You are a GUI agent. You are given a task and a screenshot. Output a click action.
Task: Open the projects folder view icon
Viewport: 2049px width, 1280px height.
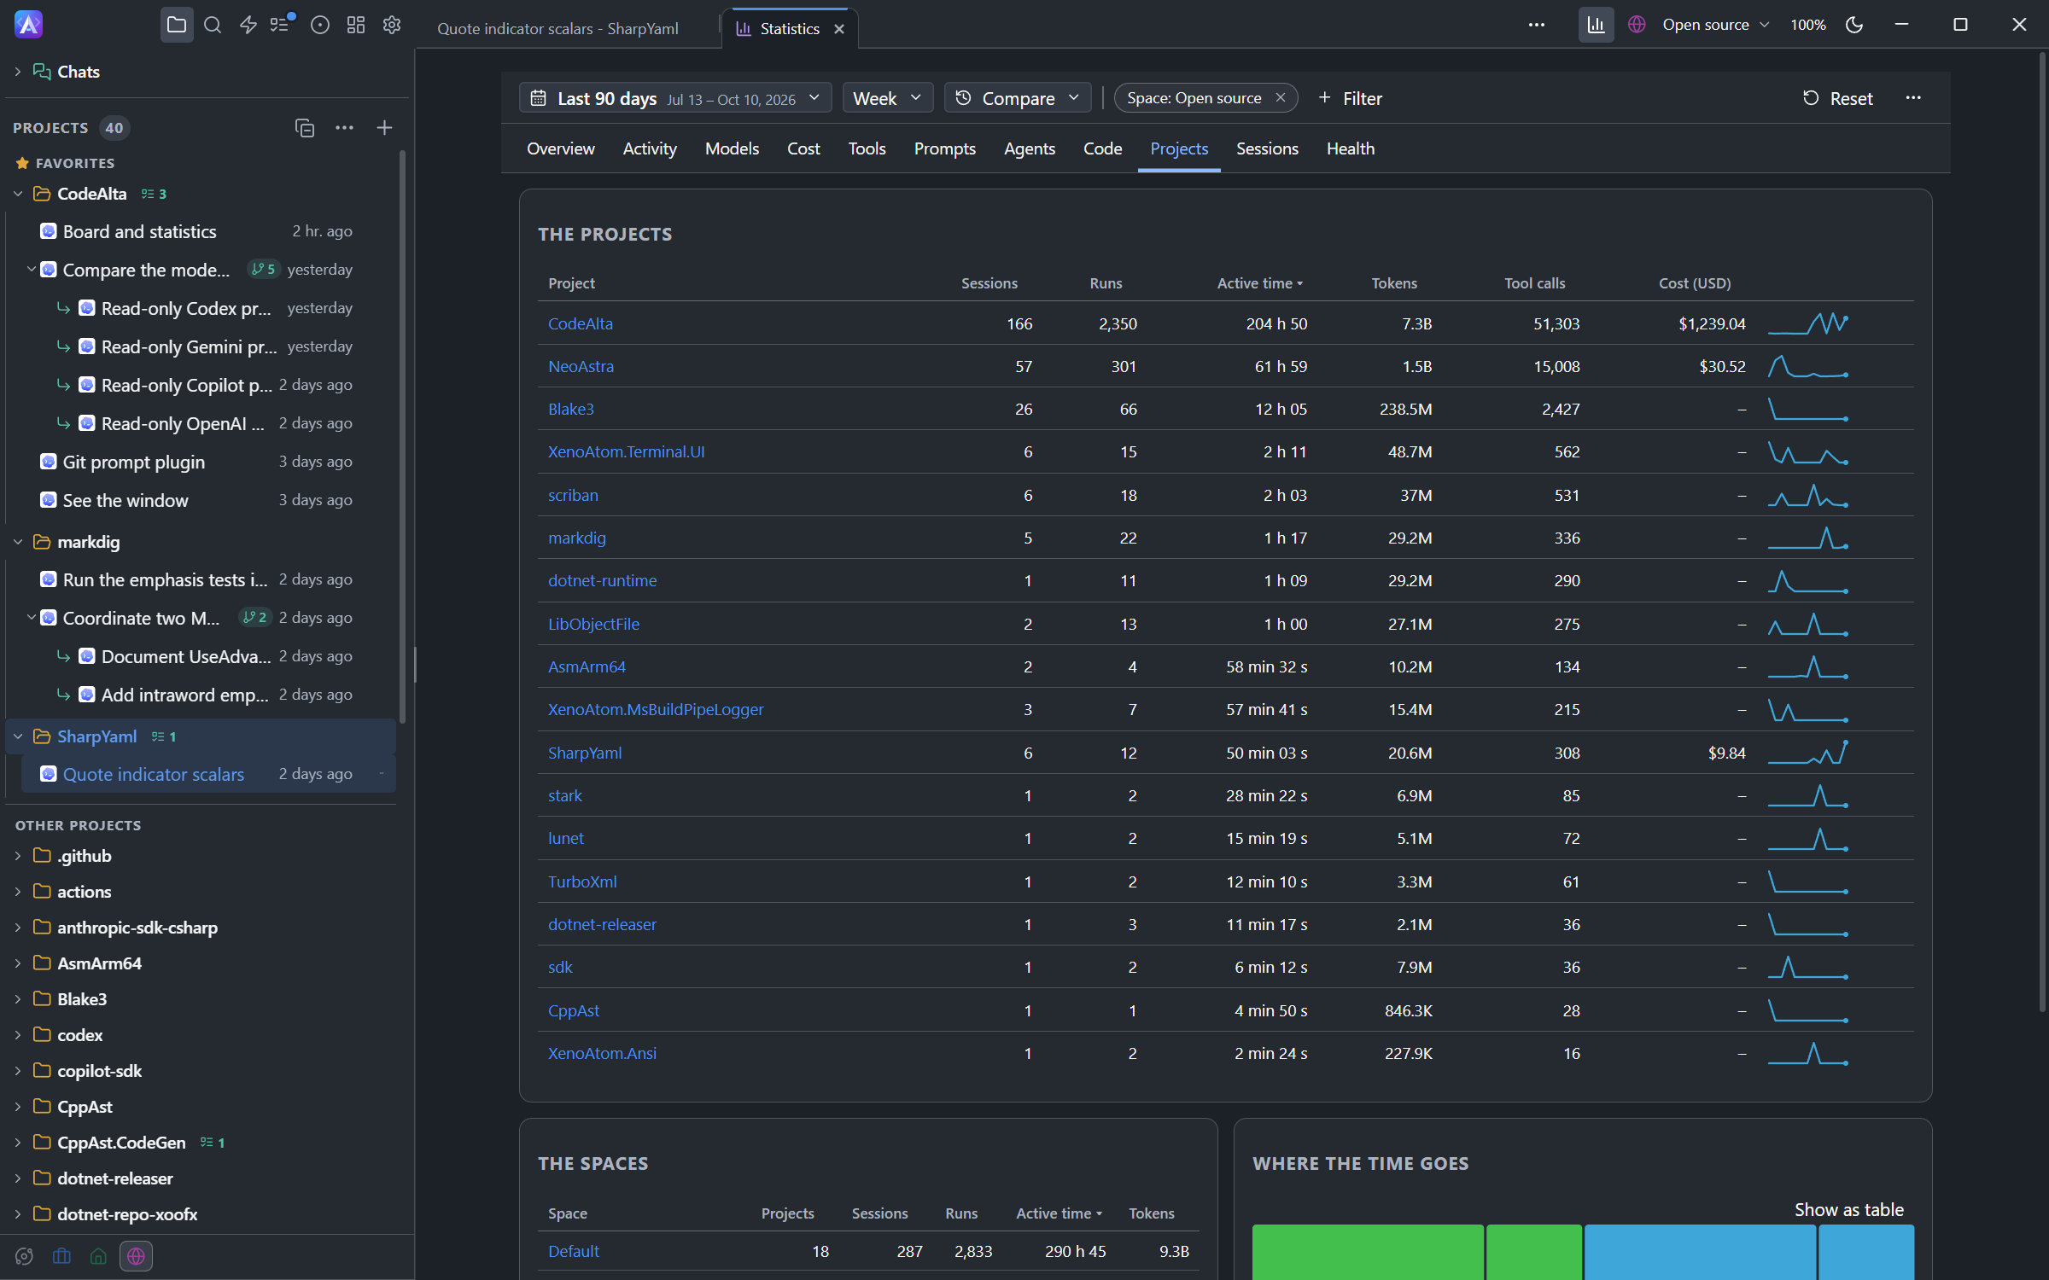coord(177,26)
